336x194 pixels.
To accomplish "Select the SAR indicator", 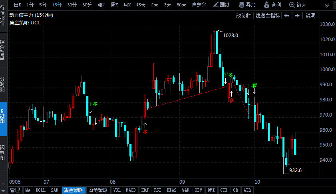I will [x=54, y=190].
